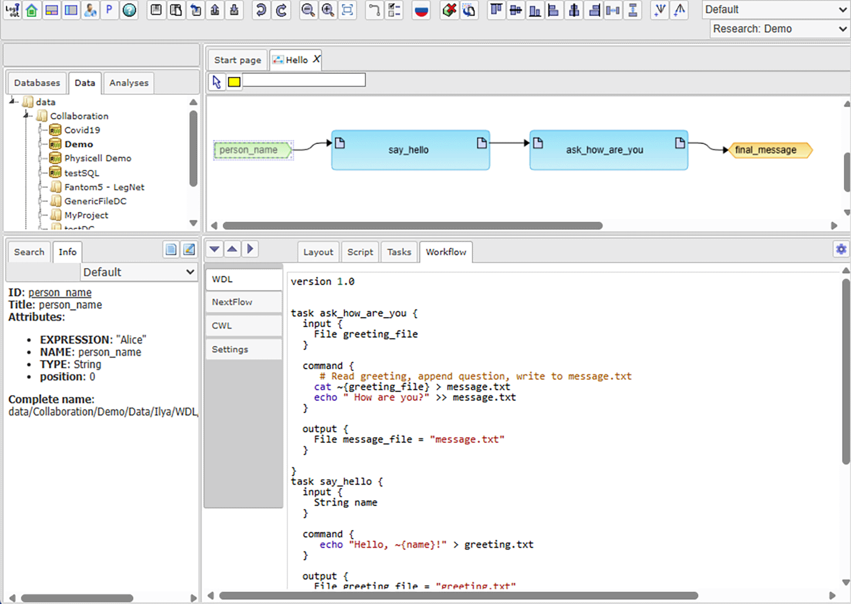851x604 pixels.
Task: Open help via the blue question-mark icon
Action: tap(129, 10)
